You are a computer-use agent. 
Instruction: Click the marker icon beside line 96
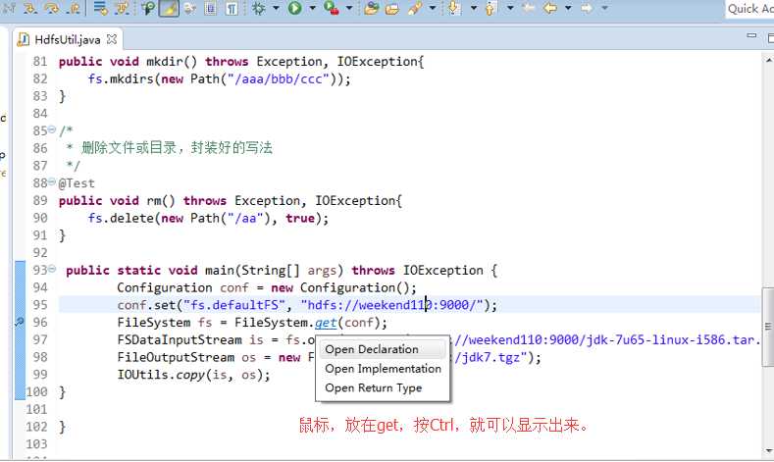pyautogui.click(x=20, y=323)
